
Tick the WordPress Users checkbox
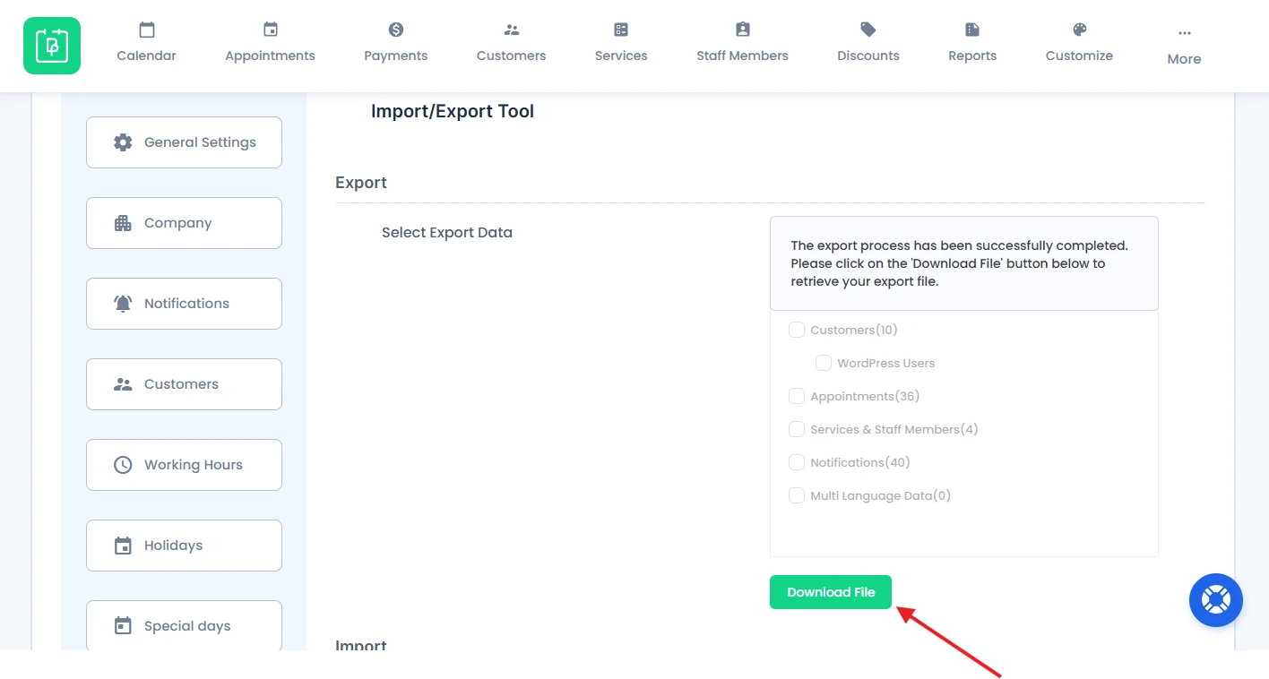[824, 363]
